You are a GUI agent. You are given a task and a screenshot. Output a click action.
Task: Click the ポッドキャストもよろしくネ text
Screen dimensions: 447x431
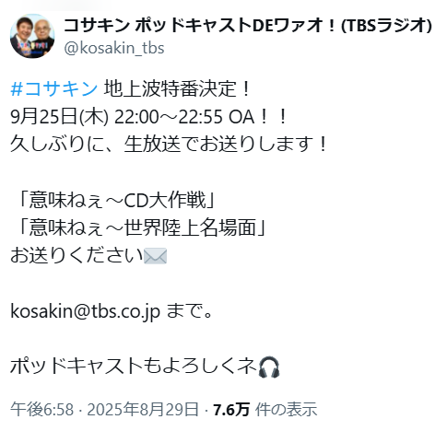point(134,367)
